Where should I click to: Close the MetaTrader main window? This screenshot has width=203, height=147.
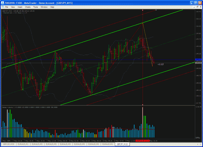[200, 3]
